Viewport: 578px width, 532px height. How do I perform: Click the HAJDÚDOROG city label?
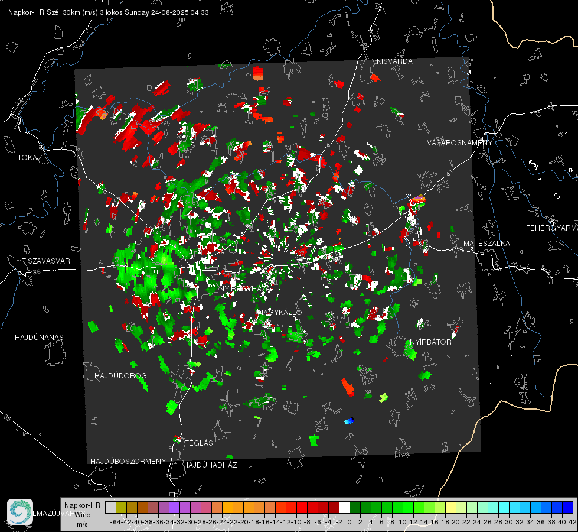(120, 376)
